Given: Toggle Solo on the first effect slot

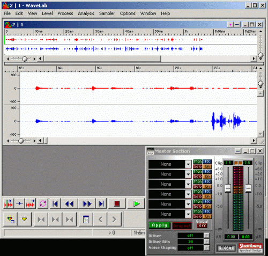Looking at the screenshot, I should [198, 166].
